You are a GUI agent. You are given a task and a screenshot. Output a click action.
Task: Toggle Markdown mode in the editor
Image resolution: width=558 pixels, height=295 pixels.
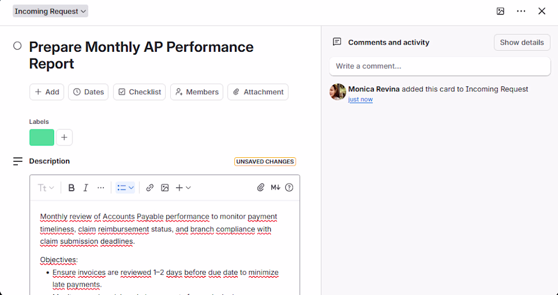pos(276,187)
